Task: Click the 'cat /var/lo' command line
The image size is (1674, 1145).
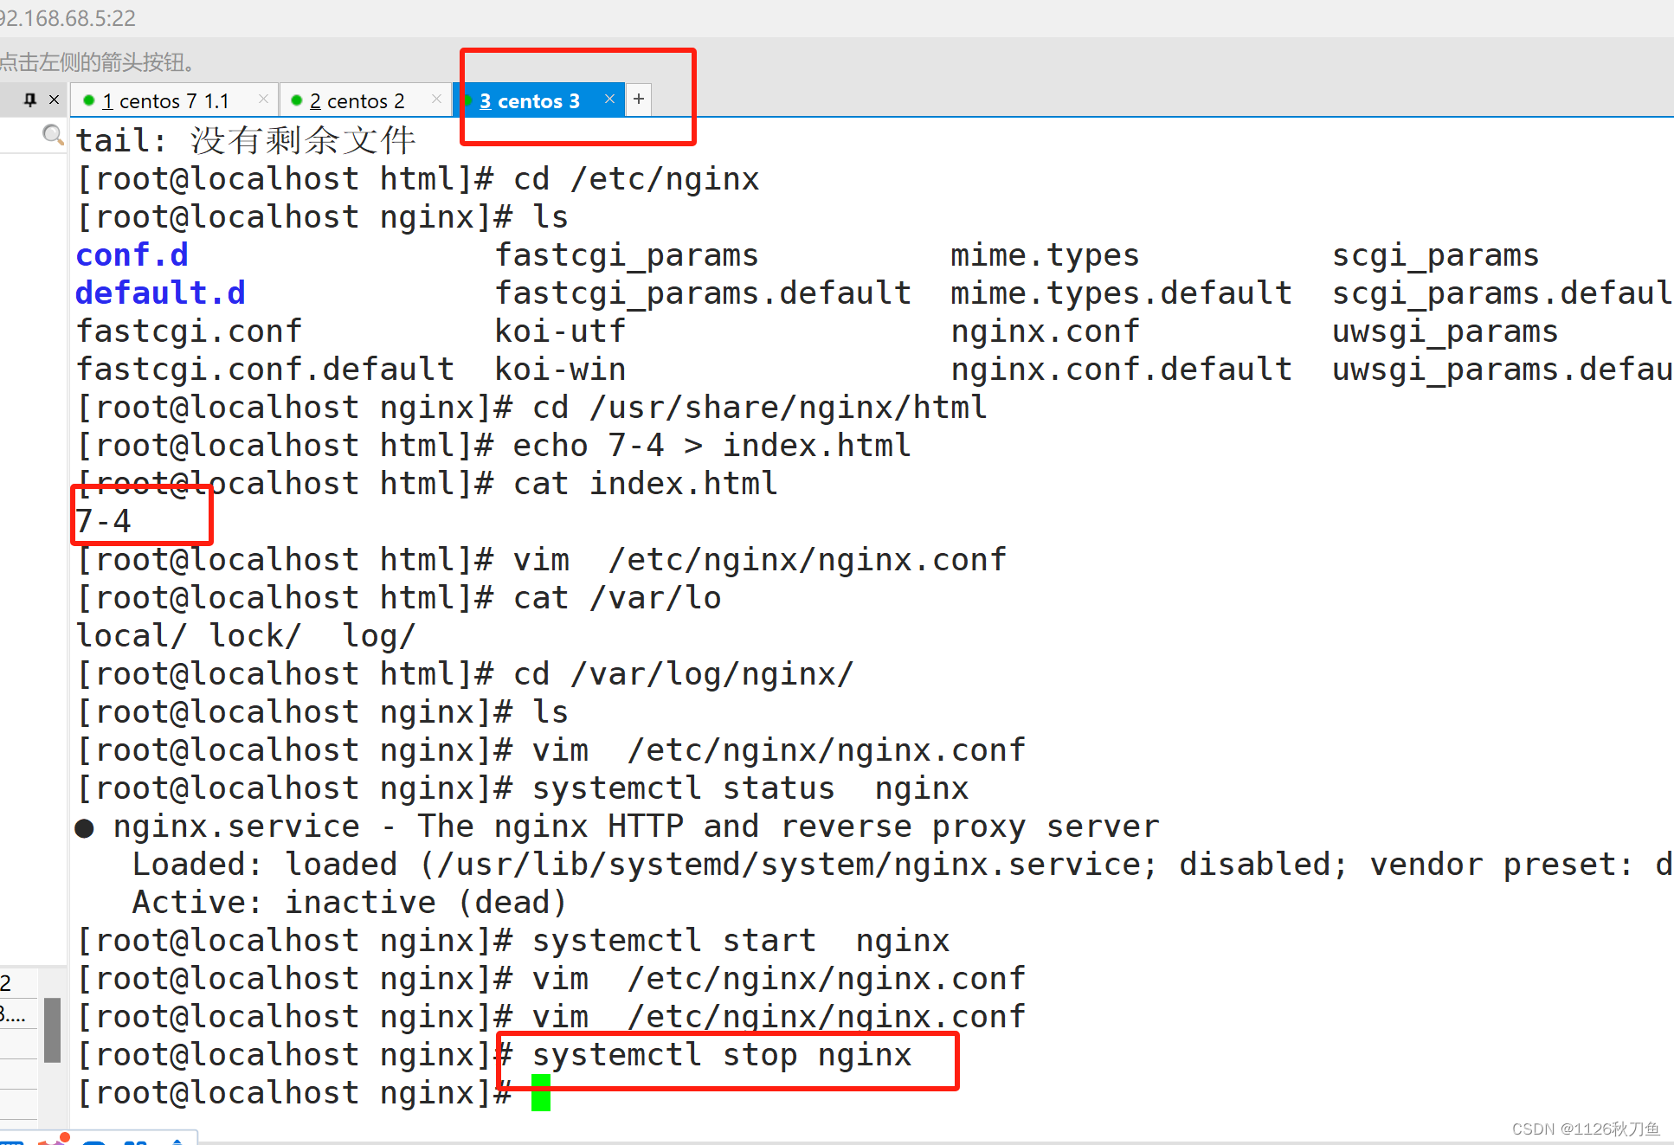Action: coord(617,598)
